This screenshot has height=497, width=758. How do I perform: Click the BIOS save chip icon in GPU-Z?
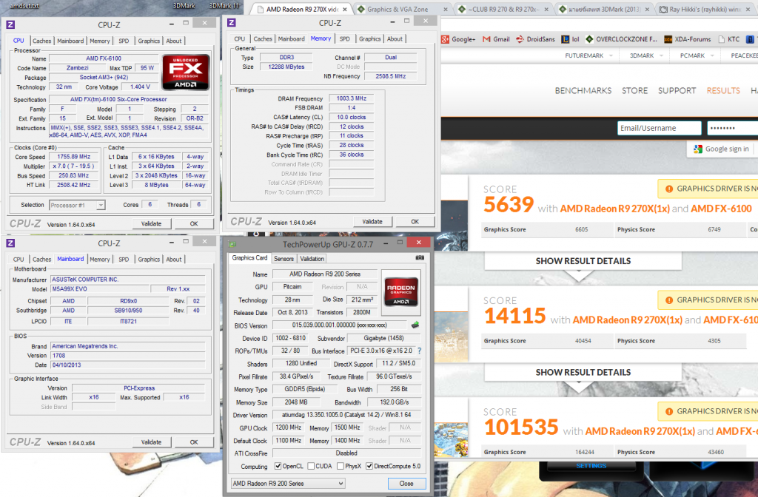415,325
